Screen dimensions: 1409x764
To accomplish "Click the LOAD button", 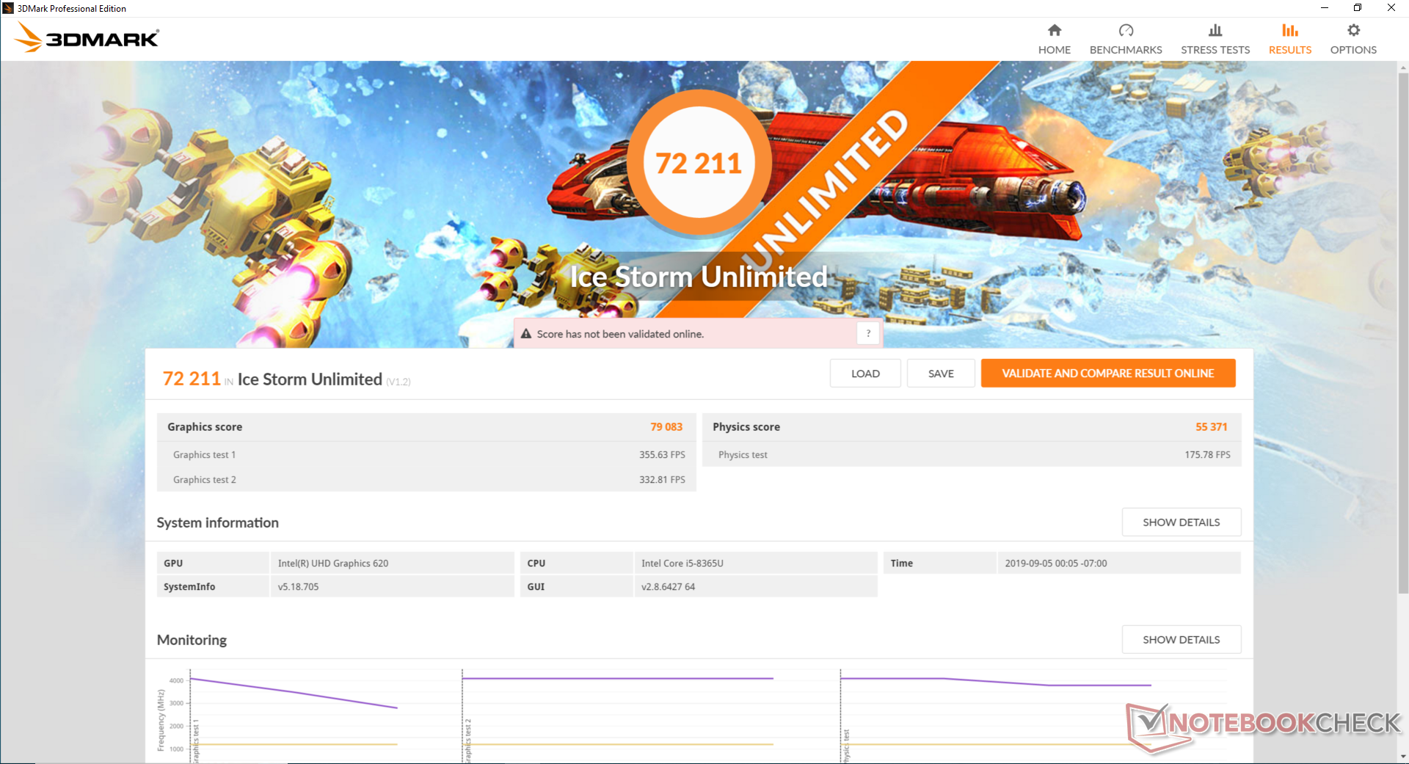I will (x=865, y=373).
